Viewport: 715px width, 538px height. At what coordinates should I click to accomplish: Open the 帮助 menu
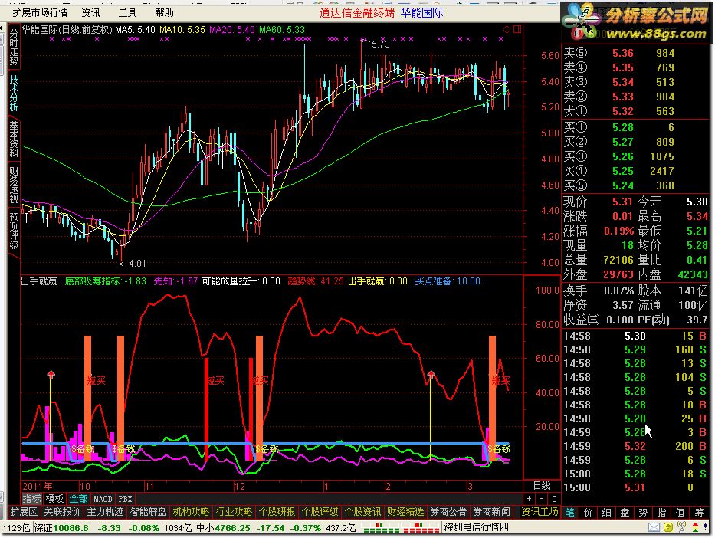coord(164,13)
